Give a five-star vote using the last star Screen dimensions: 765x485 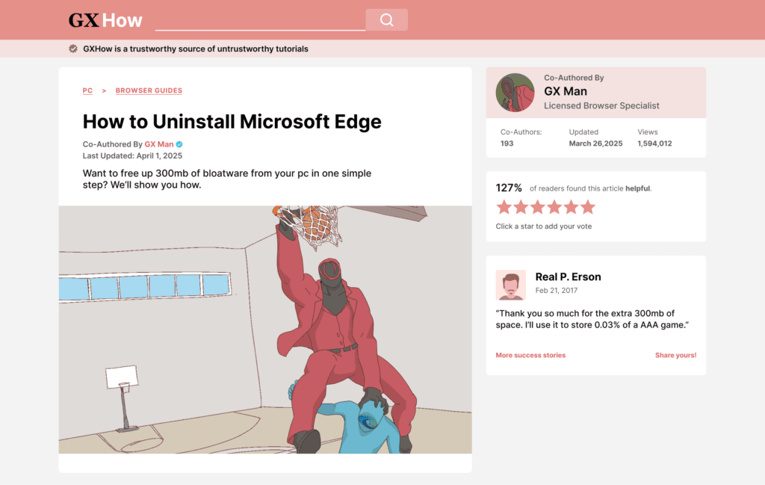click(588, 207)
